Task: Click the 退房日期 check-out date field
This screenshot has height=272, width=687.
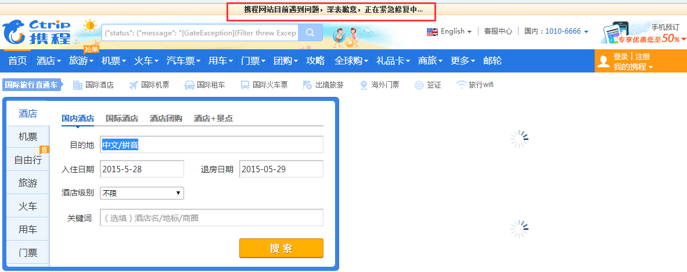Action: 281,169
